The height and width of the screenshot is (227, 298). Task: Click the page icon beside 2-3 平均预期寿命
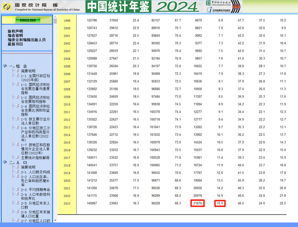17,189
